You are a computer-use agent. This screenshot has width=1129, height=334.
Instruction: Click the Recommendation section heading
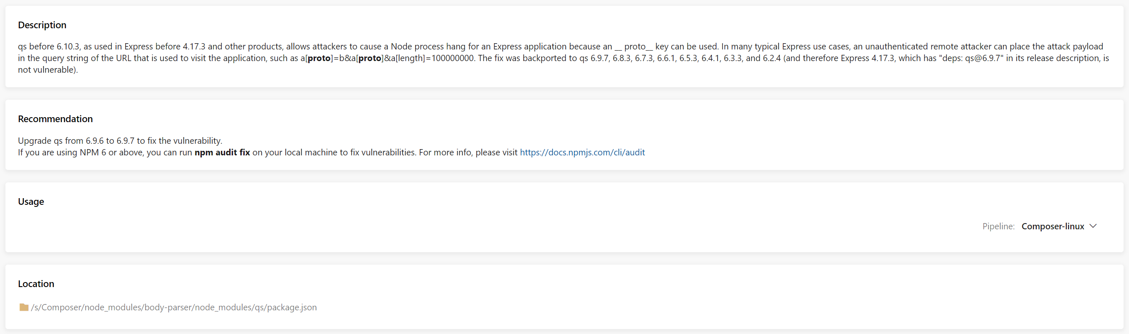click(x=55, y=119)
